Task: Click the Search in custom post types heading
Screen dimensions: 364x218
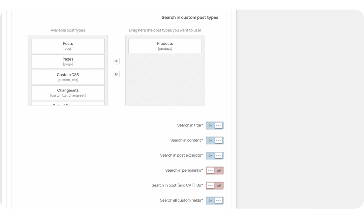Action: click(190, 18)
